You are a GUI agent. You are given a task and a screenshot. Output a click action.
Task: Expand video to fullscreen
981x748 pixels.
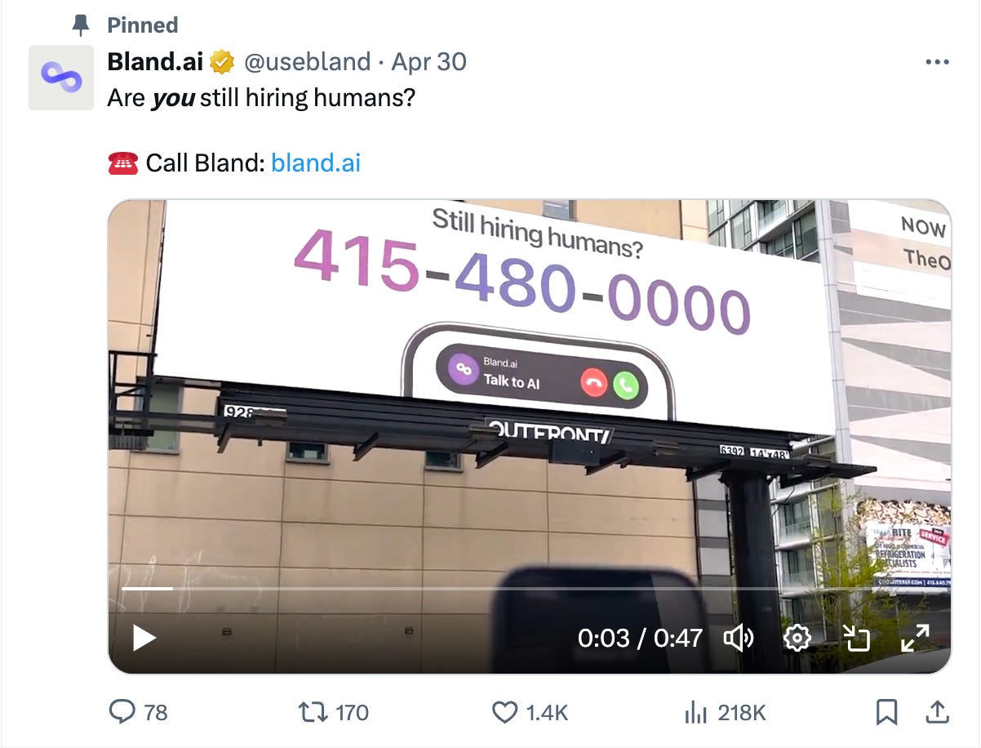[915, 638]
